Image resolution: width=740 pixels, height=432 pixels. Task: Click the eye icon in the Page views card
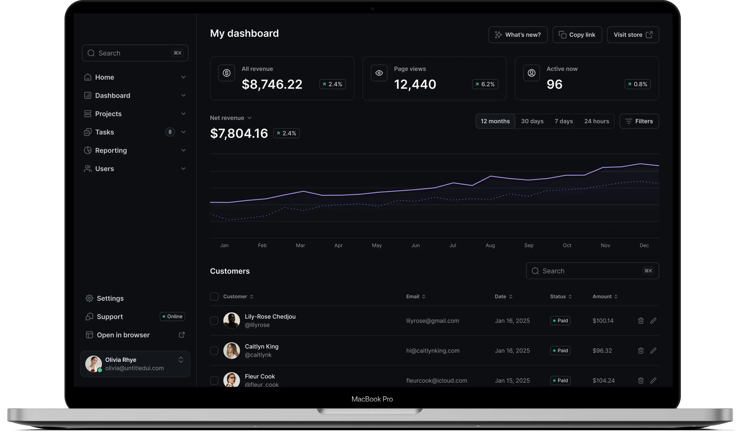pyautogui.click(x=379, y=73)
